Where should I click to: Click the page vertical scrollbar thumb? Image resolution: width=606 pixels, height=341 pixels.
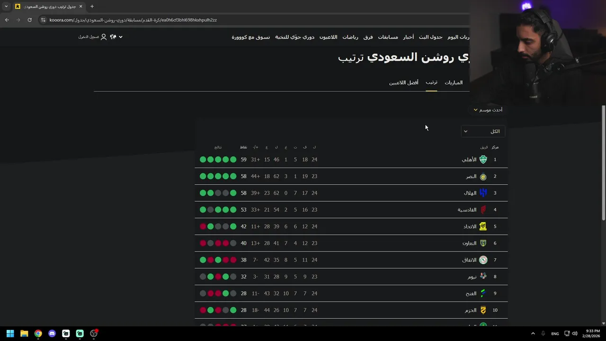603,162
